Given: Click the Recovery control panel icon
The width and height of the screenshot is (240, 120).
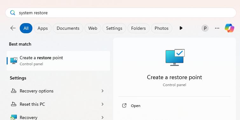Looking at the screenshot, I should click(x=14, y=117).
